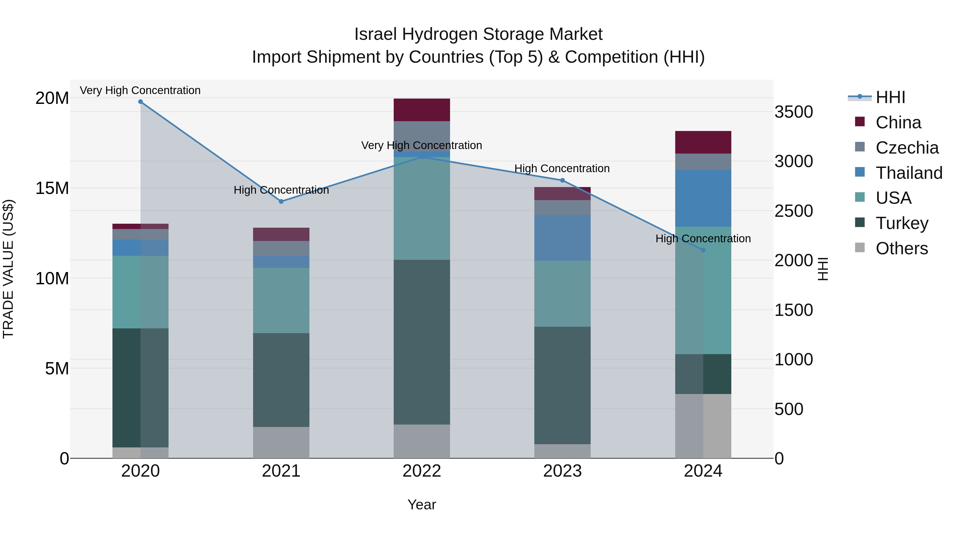The height and width of the screenshot is (538, 957).
Task: Click the 'Year' x-axis title
Action: pyautogui.click(x=422, y=505)
